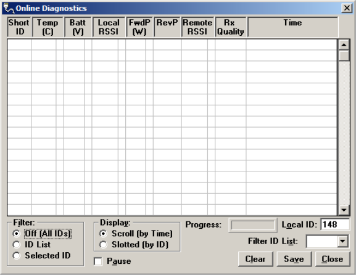Click the Clear button
The height and width of the screenshot is (275, 356).
(x=255, y=259)
